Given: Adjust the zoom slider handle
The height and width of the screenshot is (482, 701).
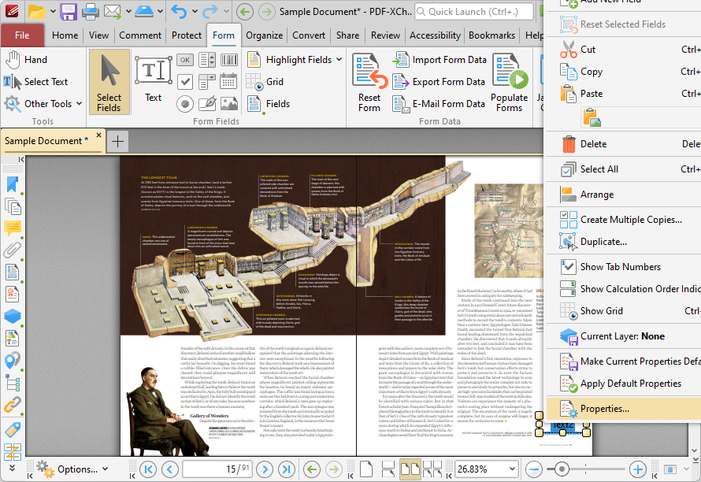Looking at the screenshot, I should (x=562, y=469).
